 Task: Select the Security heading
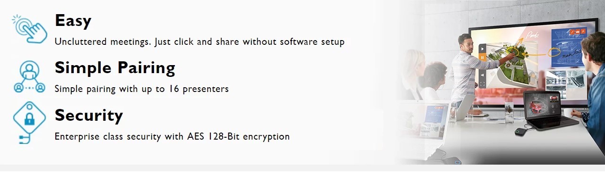tap(89, 115)
